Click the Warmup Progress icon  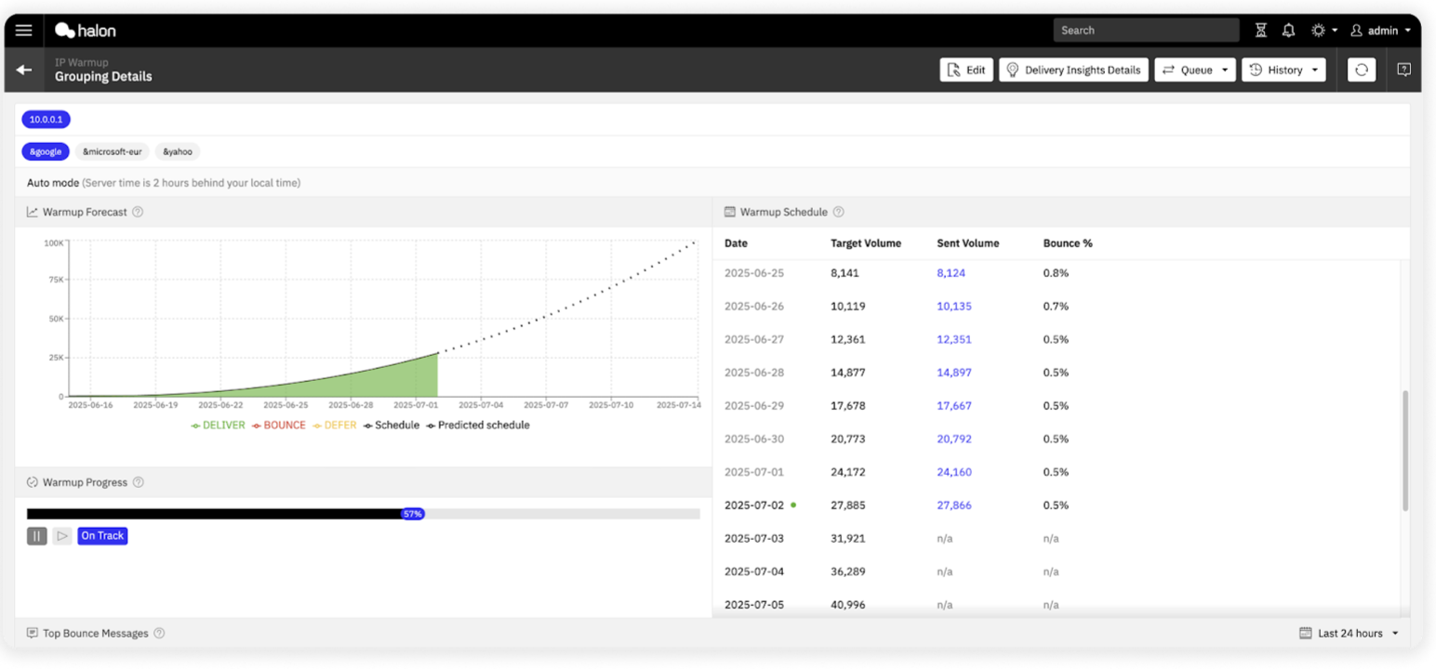click(x=33, y=482)
